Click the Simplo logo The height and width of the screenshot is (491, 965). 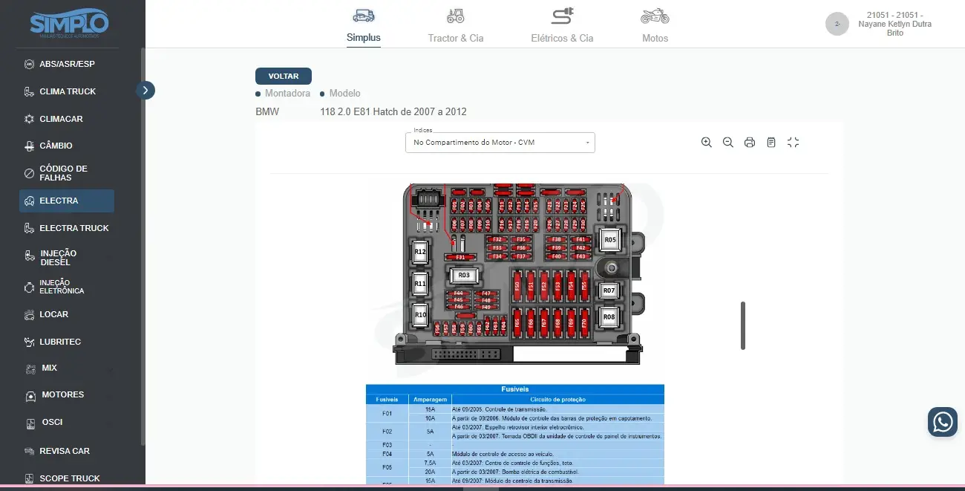tap(70, 23)
